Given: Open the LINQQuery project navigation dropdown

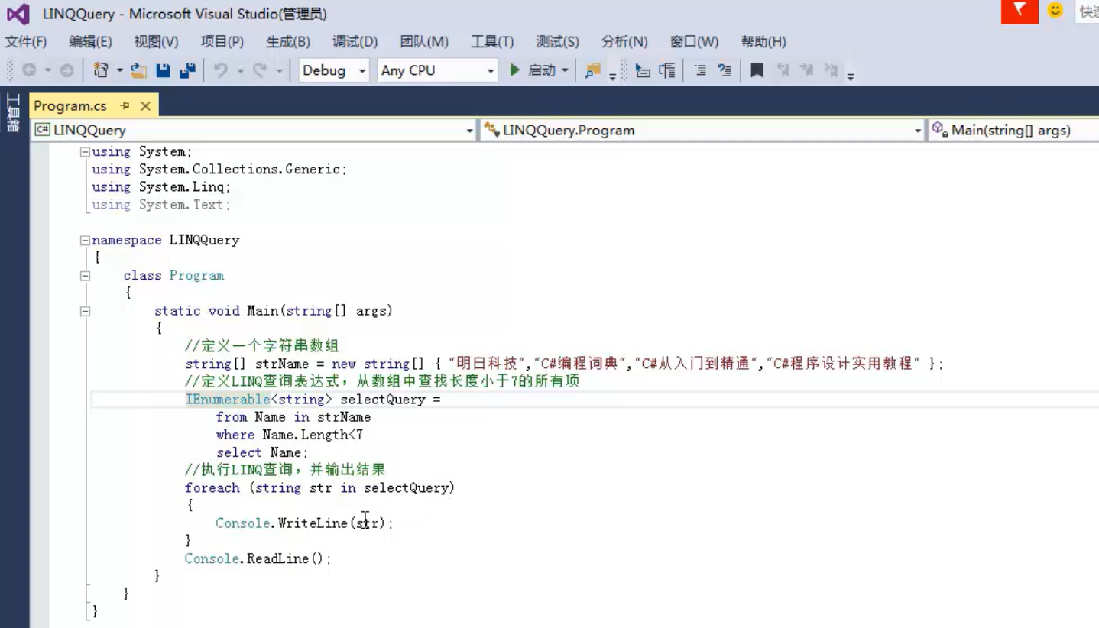Looking at the screenshot, I should tap(254, 131).
